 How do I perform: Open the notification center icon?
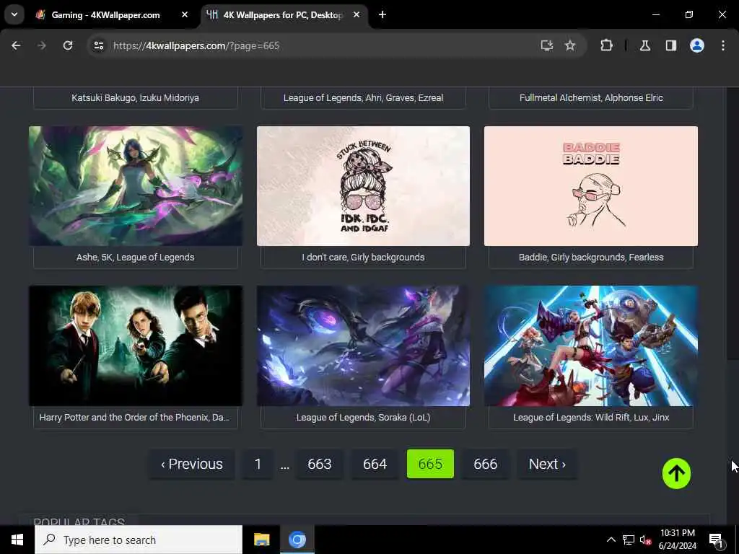click(716, 540)
